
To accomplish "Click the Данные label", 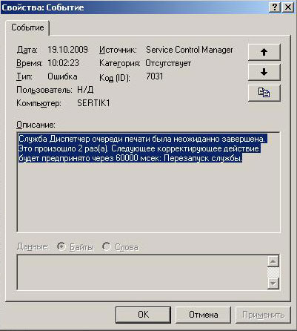I will coord(33,246).
